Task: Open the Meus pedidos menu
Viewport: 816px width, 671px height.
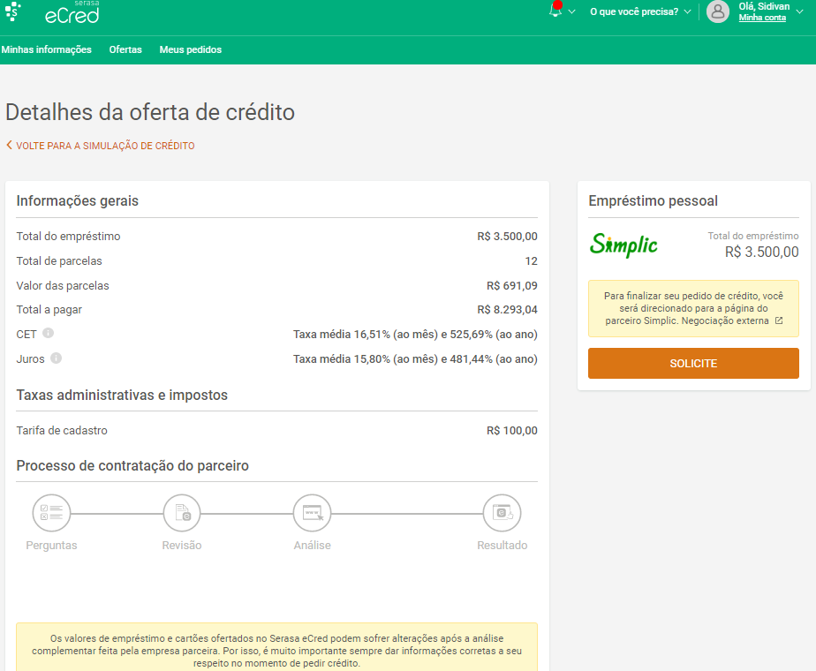Action: click(x=191, y=49)
